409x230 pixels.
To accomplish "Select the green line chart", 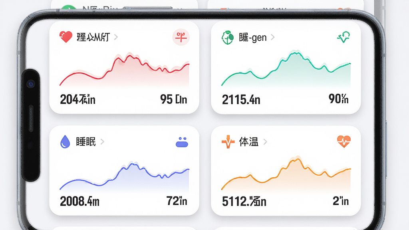I will 286,68.
